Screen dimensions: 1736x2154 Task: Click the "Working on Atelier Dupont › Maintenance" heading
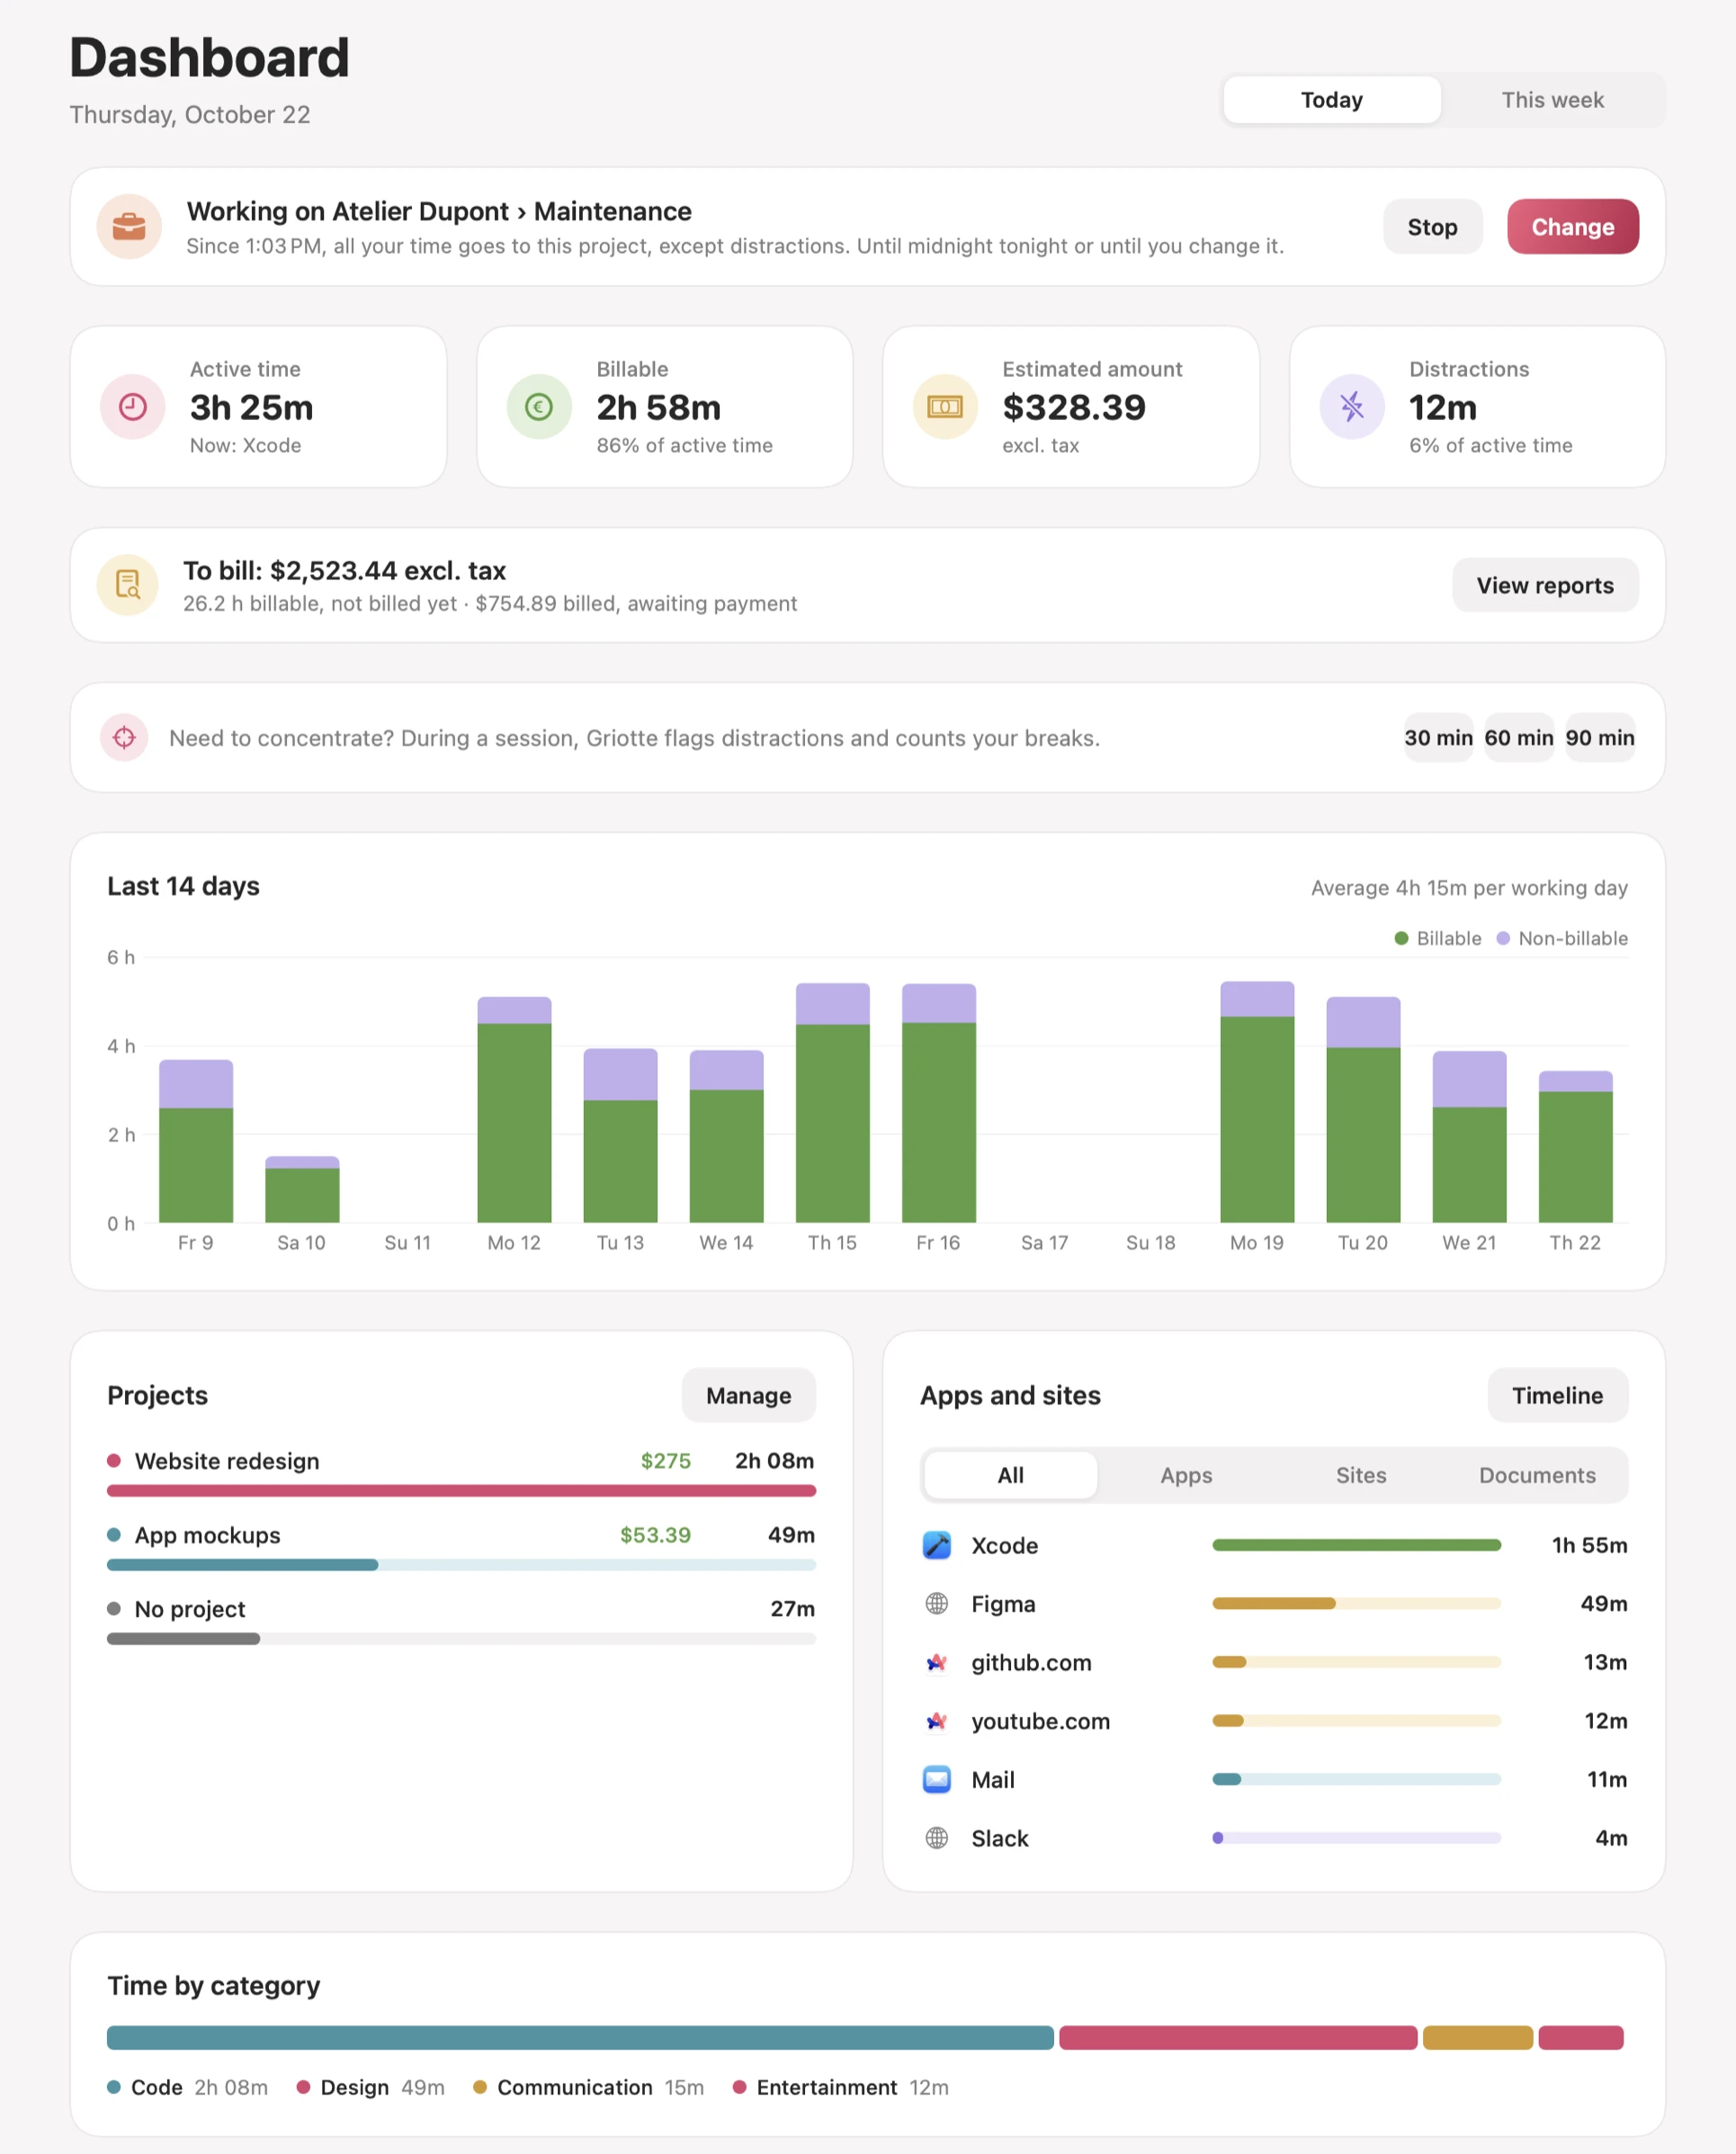coord(439,212)
